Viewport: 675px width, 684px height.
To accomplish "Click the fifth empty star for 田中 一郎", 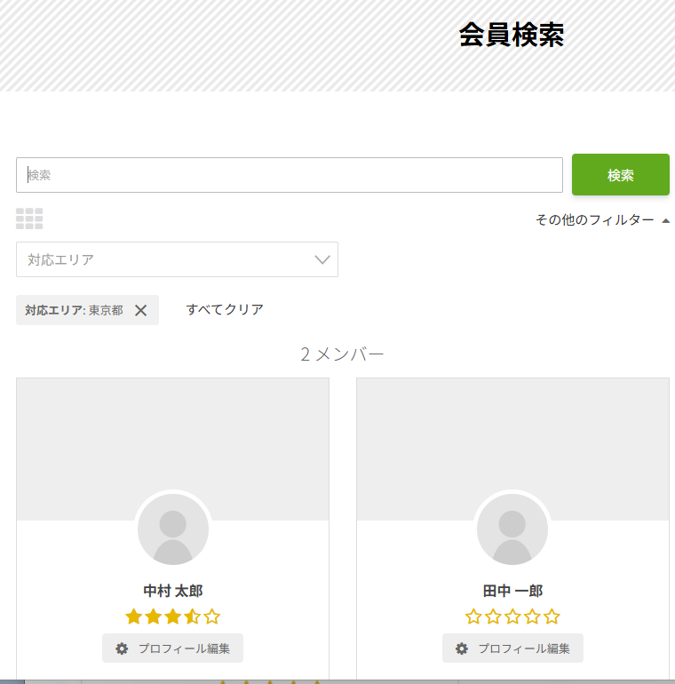I will [552, 616].
